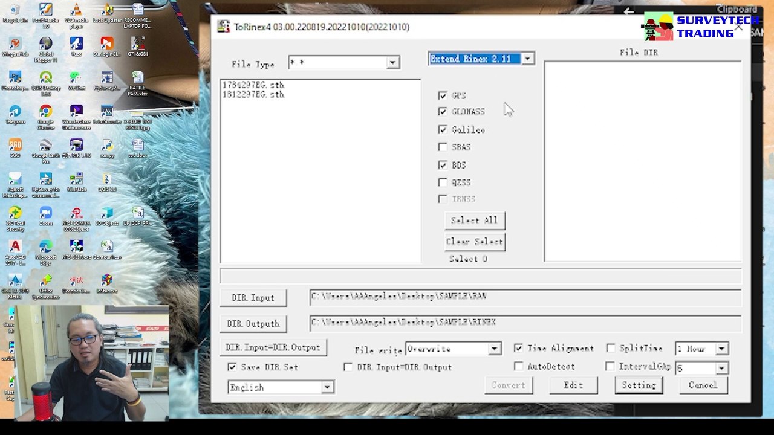774x435 pixels.
Task: Launch the Vuze desktop shortcut
Action: [76, 47]
